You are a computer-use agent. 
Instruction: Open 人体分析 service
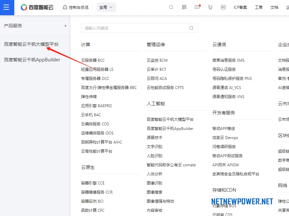point(155,174)
